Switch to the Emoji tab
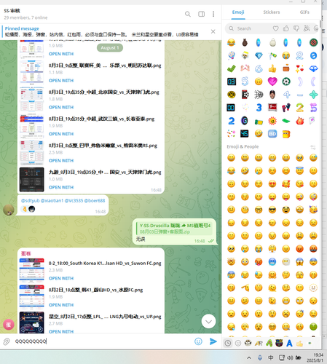The width and height of the screenshot is (327, 364). tap(238, 12)
